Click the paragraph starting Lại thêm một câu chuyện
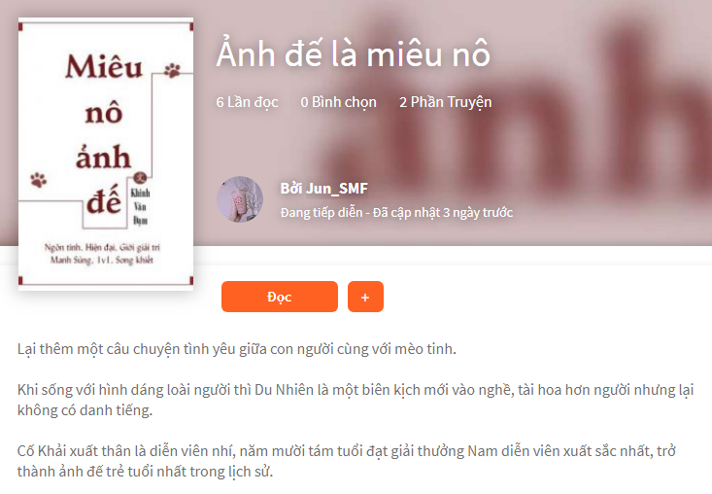Image resolution: width=712 pixels, height=494 pixels. point(237,349)
